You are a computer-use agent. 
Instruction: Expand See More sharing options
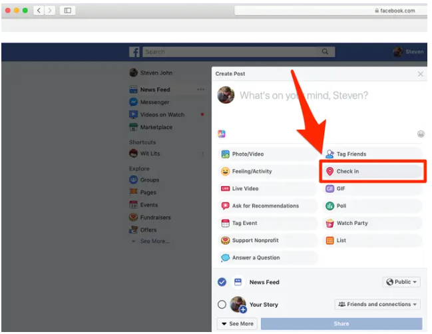tap(237, 324)
